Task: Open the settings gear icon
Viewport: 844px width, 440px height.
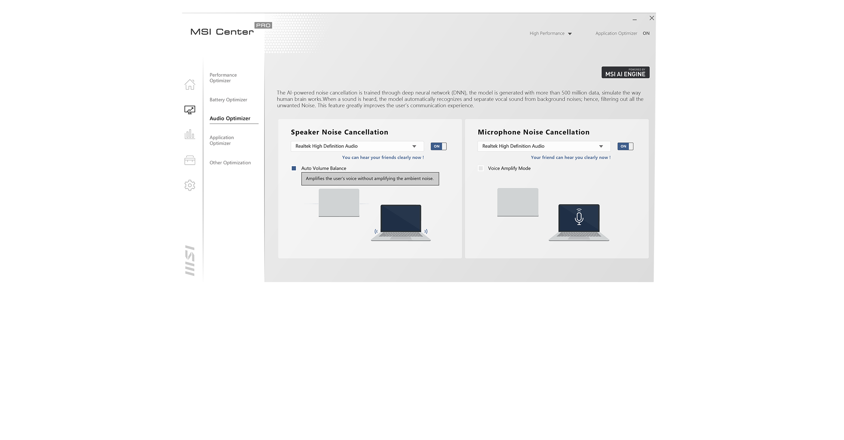Action: 190,185
